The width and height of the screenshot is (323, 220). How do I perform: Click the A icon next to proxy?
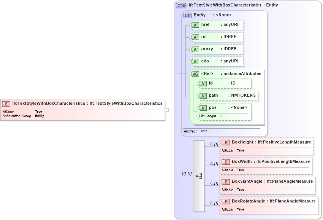pyautogui.click(x=195, y=49)
